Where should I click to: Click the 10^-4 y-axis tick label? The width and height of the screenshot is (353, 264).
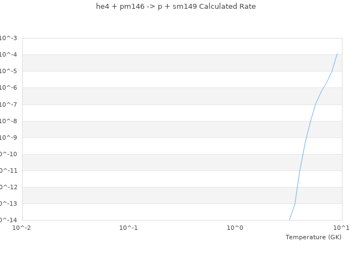pyautogui.click(x=8, y=54)
